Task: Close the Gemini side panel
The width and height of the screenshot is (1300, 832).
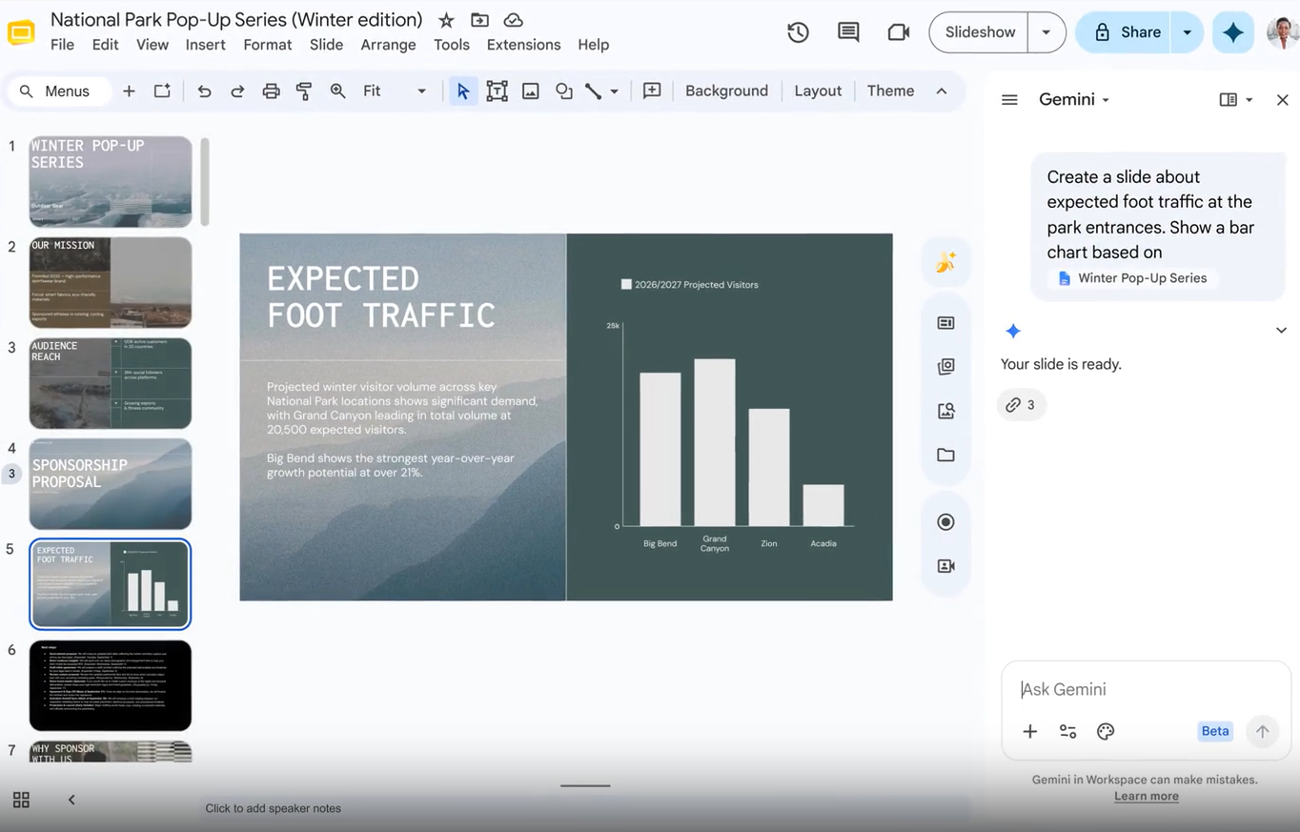Action: click(x=1283, y=100)
